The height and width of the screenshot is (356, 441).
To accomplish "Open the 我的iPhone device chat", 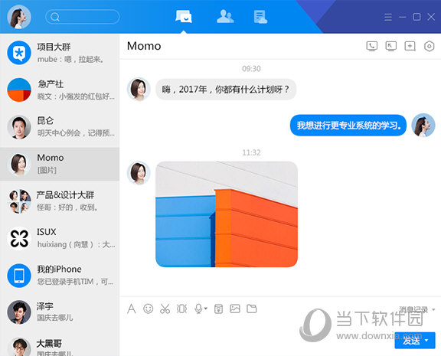I will (x=60, y=276).
